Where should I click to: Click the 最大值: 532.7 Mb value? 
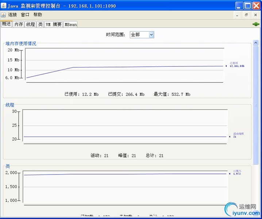click(172, 94)
